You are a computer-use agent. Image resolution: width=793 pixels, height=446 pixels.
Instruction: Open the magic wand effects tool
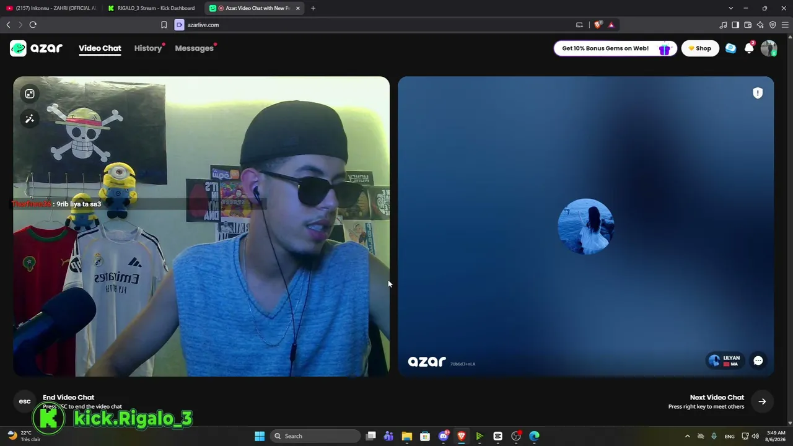click(x=30, y=119)
